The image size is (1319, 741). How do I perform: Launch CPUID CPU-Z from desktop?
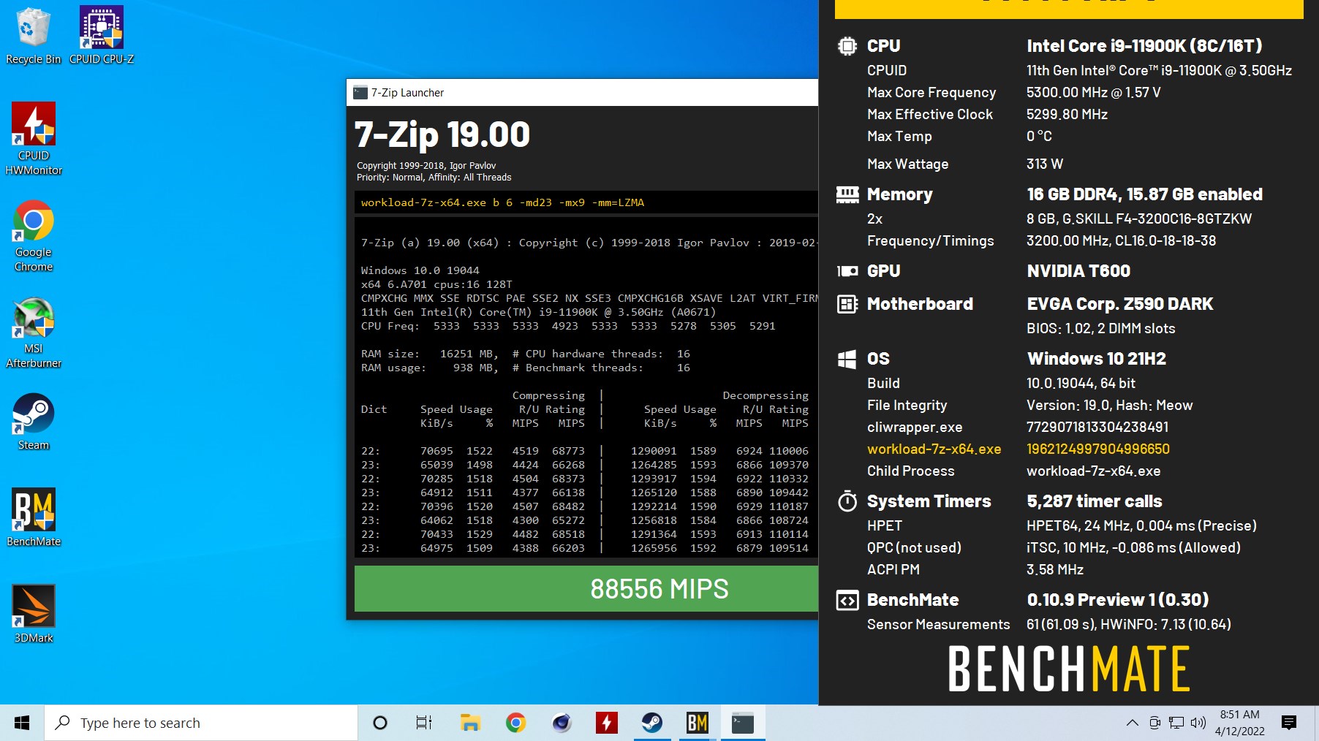point(102,35)
